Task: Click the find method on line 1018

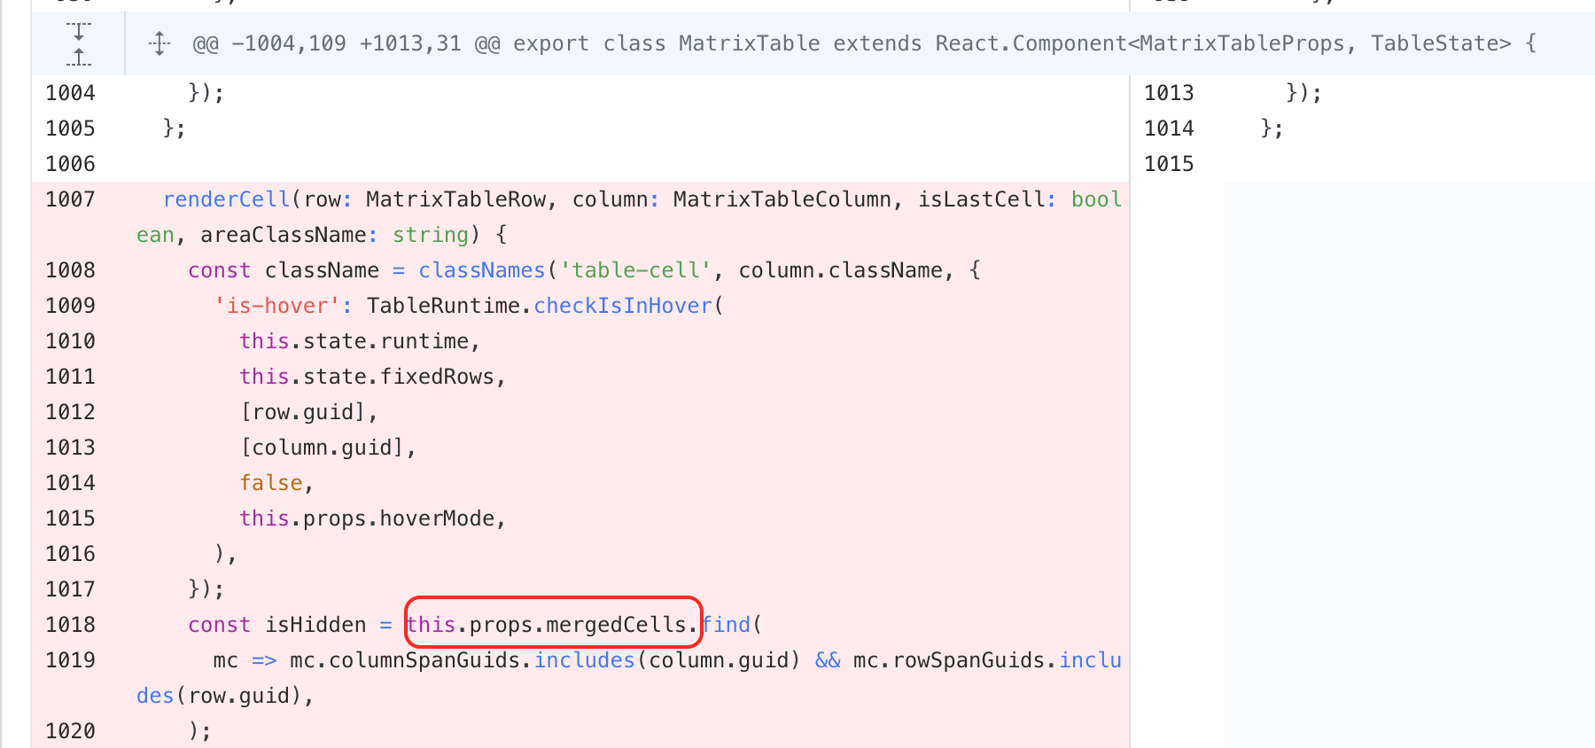Action: tap(727, 625)
